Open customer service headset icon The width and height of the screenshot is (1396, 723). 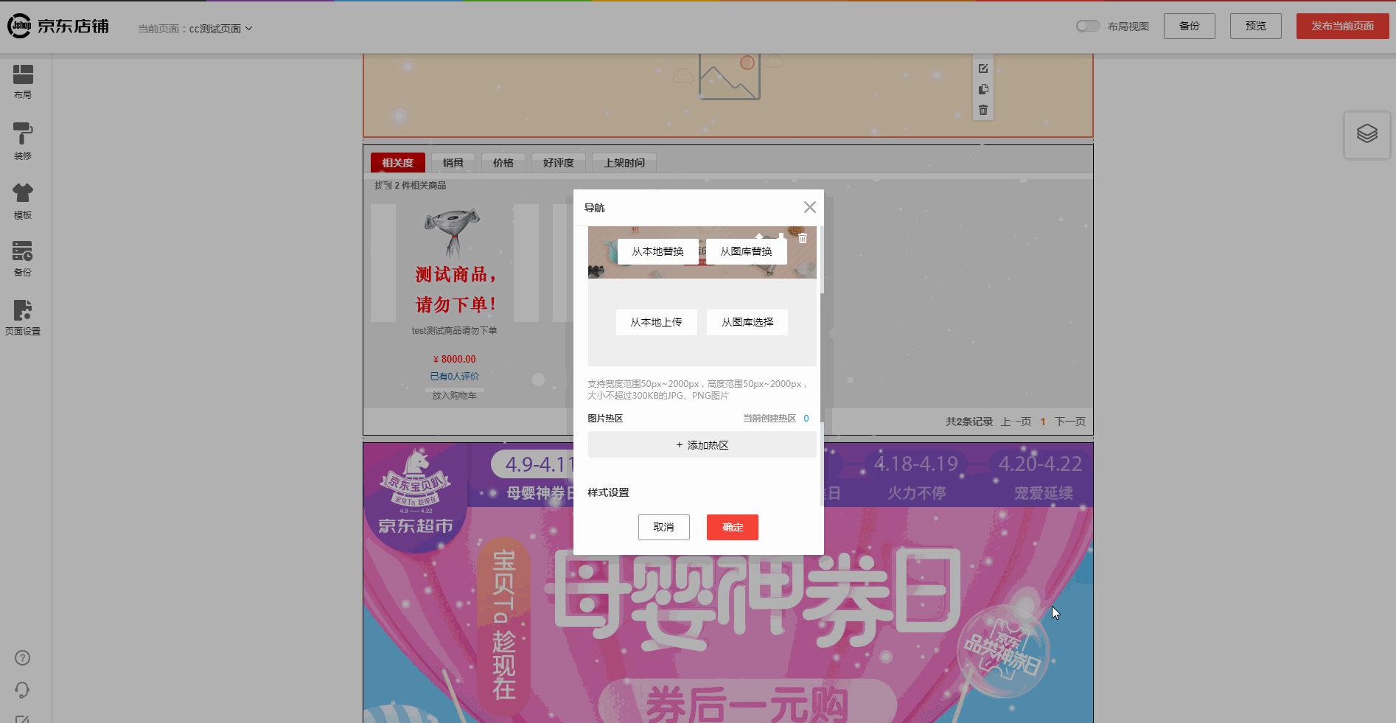coord(23,690)
